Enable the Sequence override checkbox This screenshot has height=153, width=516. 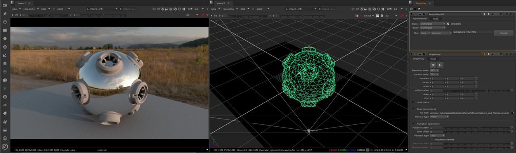tap(431, 139)
